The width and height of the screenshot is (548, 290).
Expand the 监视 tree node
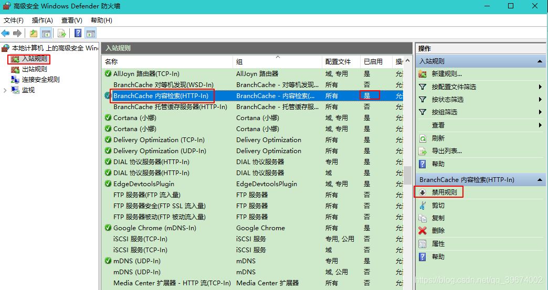pos(5,90)
